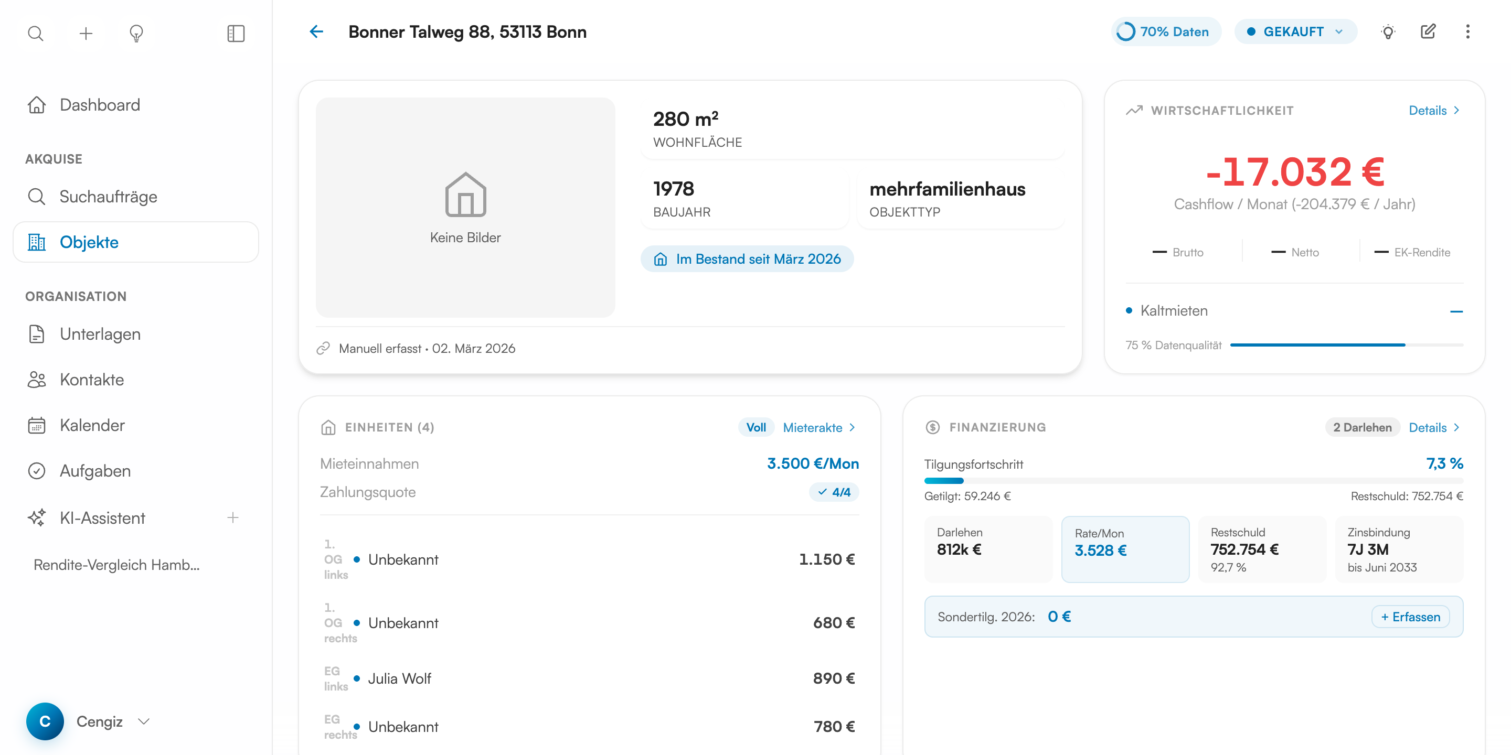Click the Tilgungsfortschritt progress bar

click(1193, 481)
